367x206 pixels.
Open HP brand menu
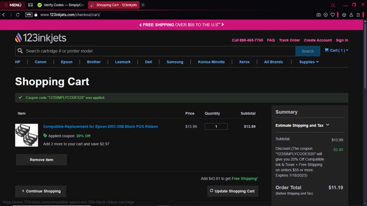(x=18, y=62)
